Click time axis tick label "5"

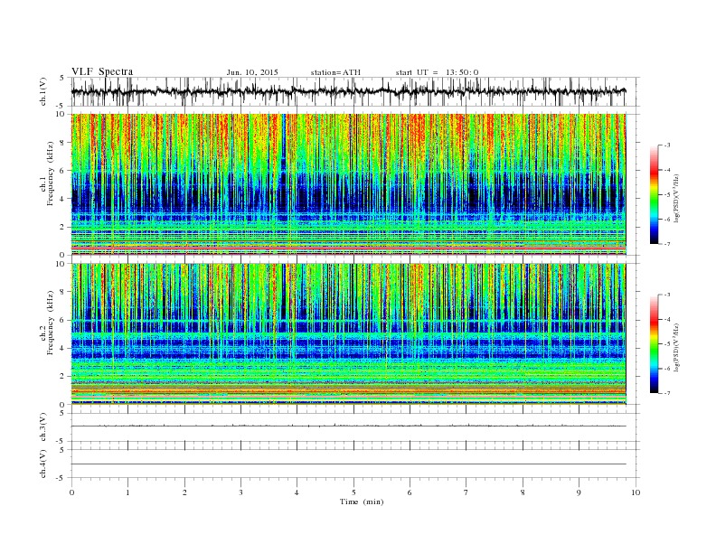(353, 492)
